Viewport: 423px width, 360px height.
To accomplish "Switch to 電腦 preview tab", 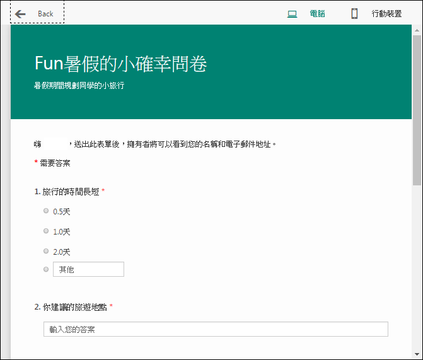I will click(x=317, y=13).
